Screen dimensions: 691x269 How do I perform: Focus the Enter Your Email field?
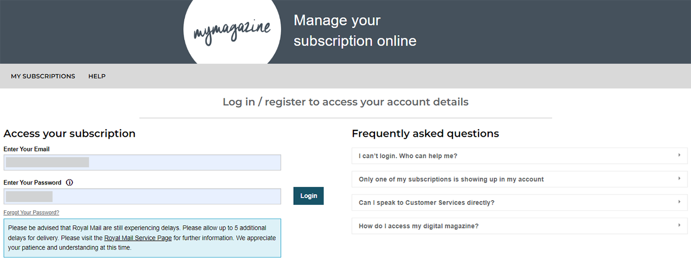[142, 162]
